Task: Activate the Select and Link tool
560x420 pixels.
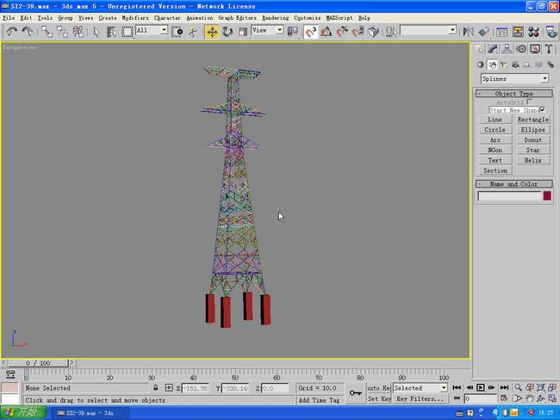Action: pyautogui.click(x=47, y=32)
